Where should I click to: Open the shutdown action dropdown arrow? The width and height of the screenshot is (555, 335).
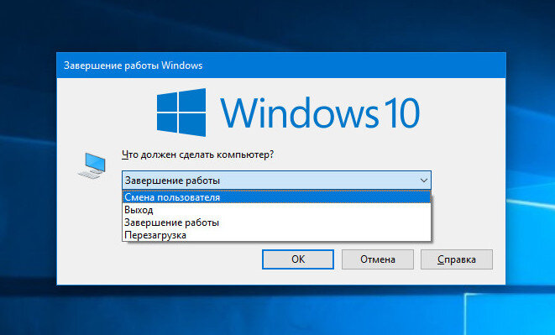click(x=424, y=181)
